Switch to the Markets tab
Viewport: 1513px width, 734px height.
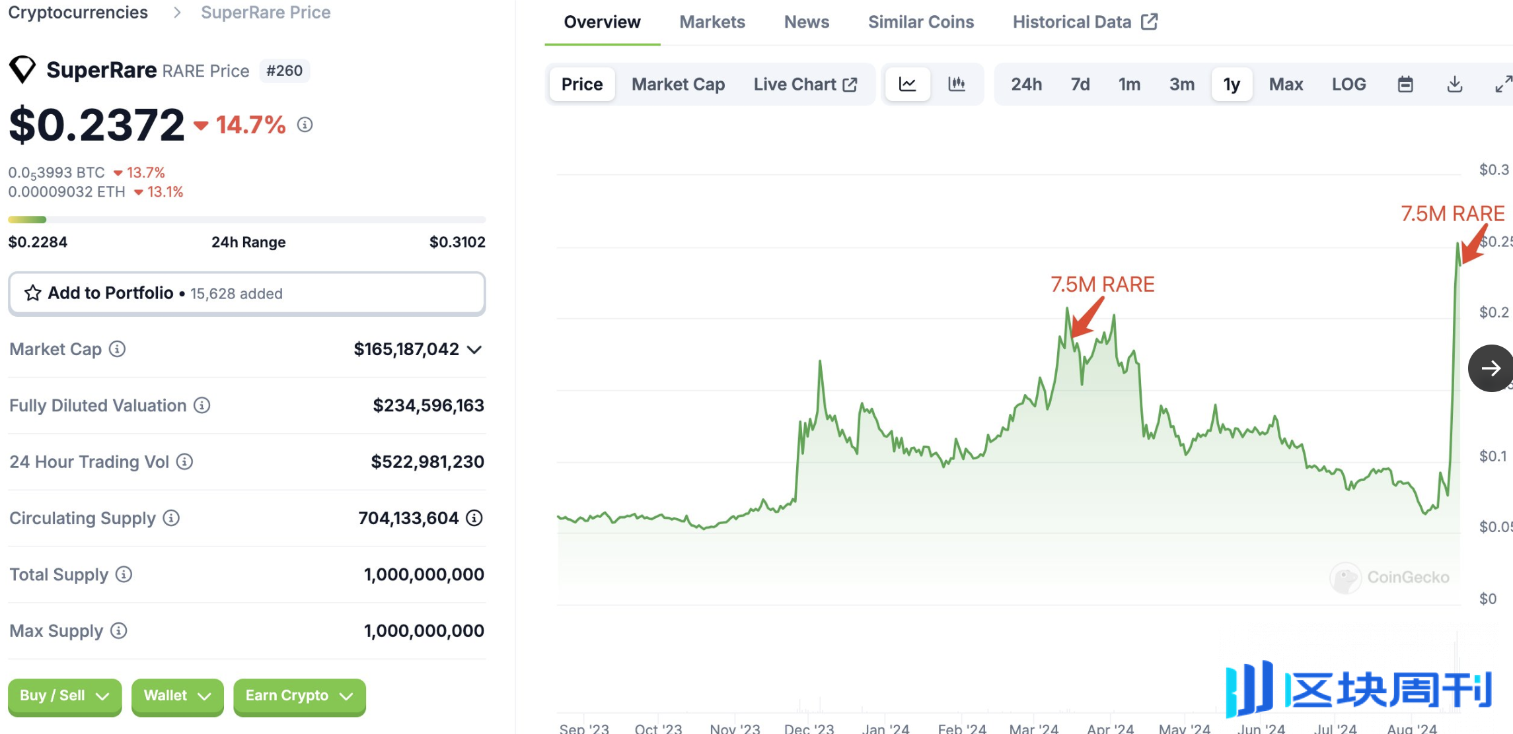click(712, 22)
